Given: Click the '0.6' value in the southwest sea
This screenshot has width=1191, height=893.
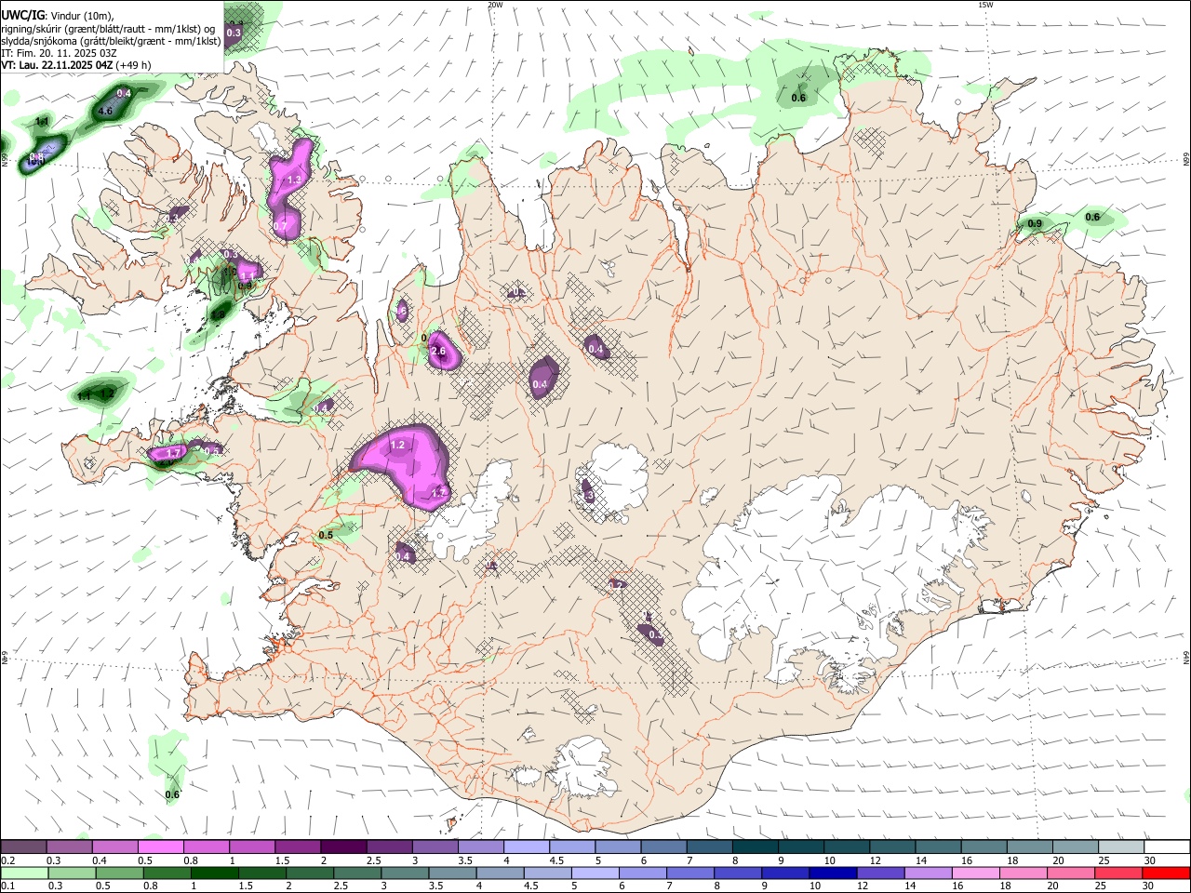Looking at the screenshot, I should click(172, 794).
